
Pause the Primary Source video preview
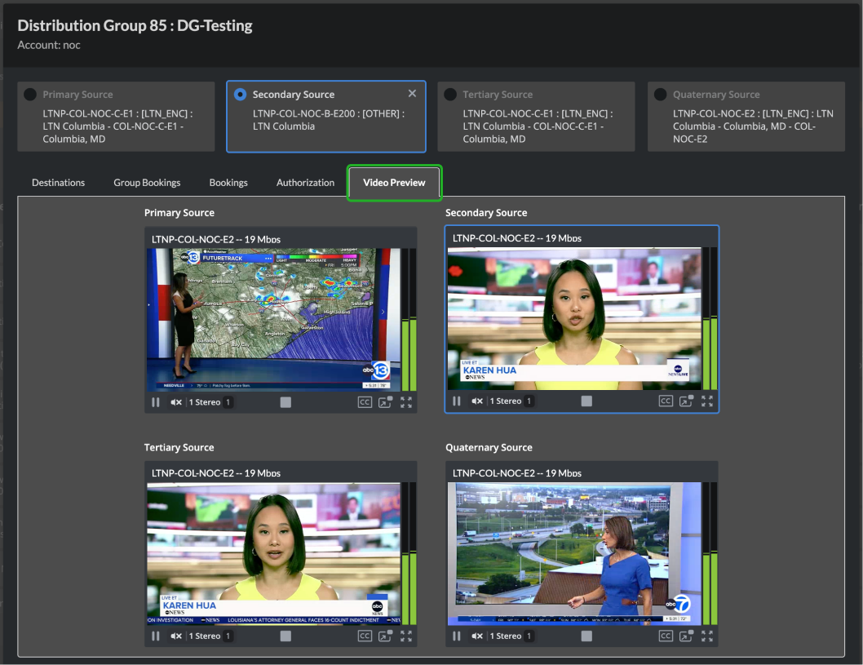pyautogui.click(x=156, y=402)
